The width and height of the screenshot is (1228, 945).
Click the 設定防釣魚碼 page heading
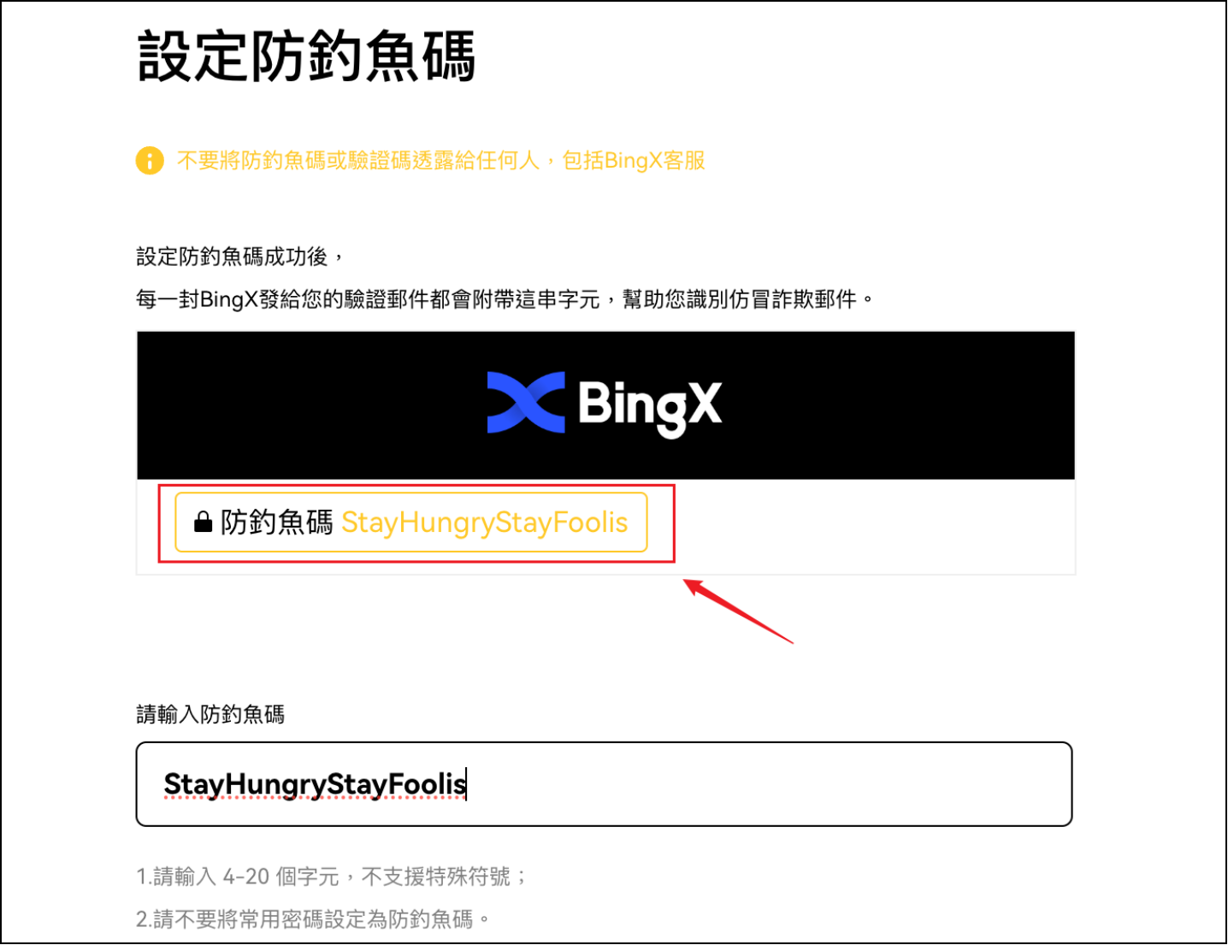[306, 56]
